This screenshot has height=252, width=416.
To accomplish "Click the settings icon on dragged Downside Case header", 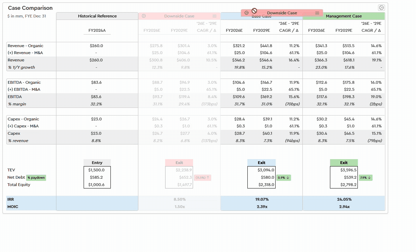I will (247, 13).
